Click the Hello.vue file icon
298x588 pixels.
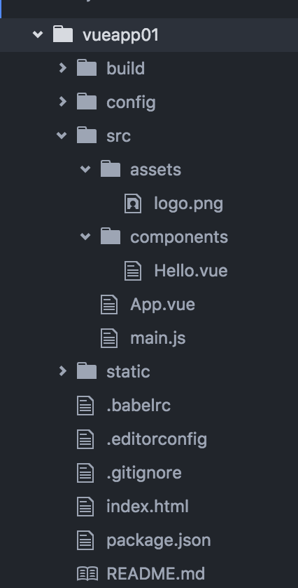coord(133,271)
